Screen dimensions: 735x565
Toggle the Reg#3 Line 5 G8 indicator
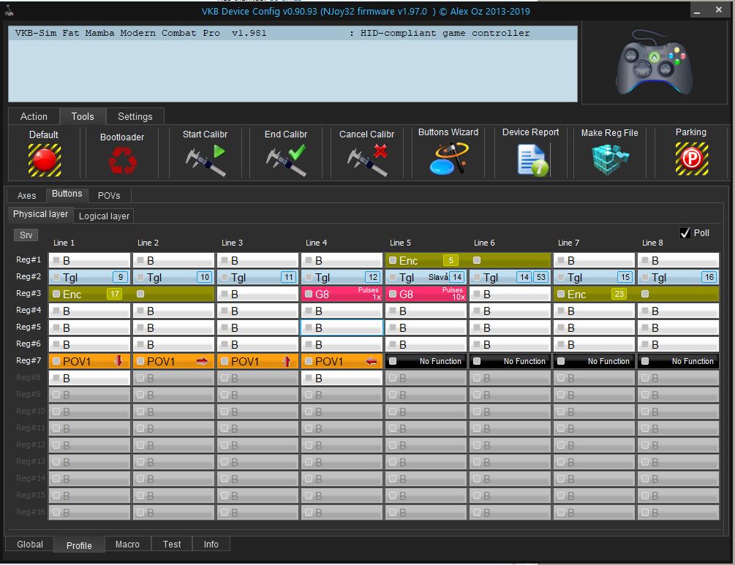[x=393, y=294]
